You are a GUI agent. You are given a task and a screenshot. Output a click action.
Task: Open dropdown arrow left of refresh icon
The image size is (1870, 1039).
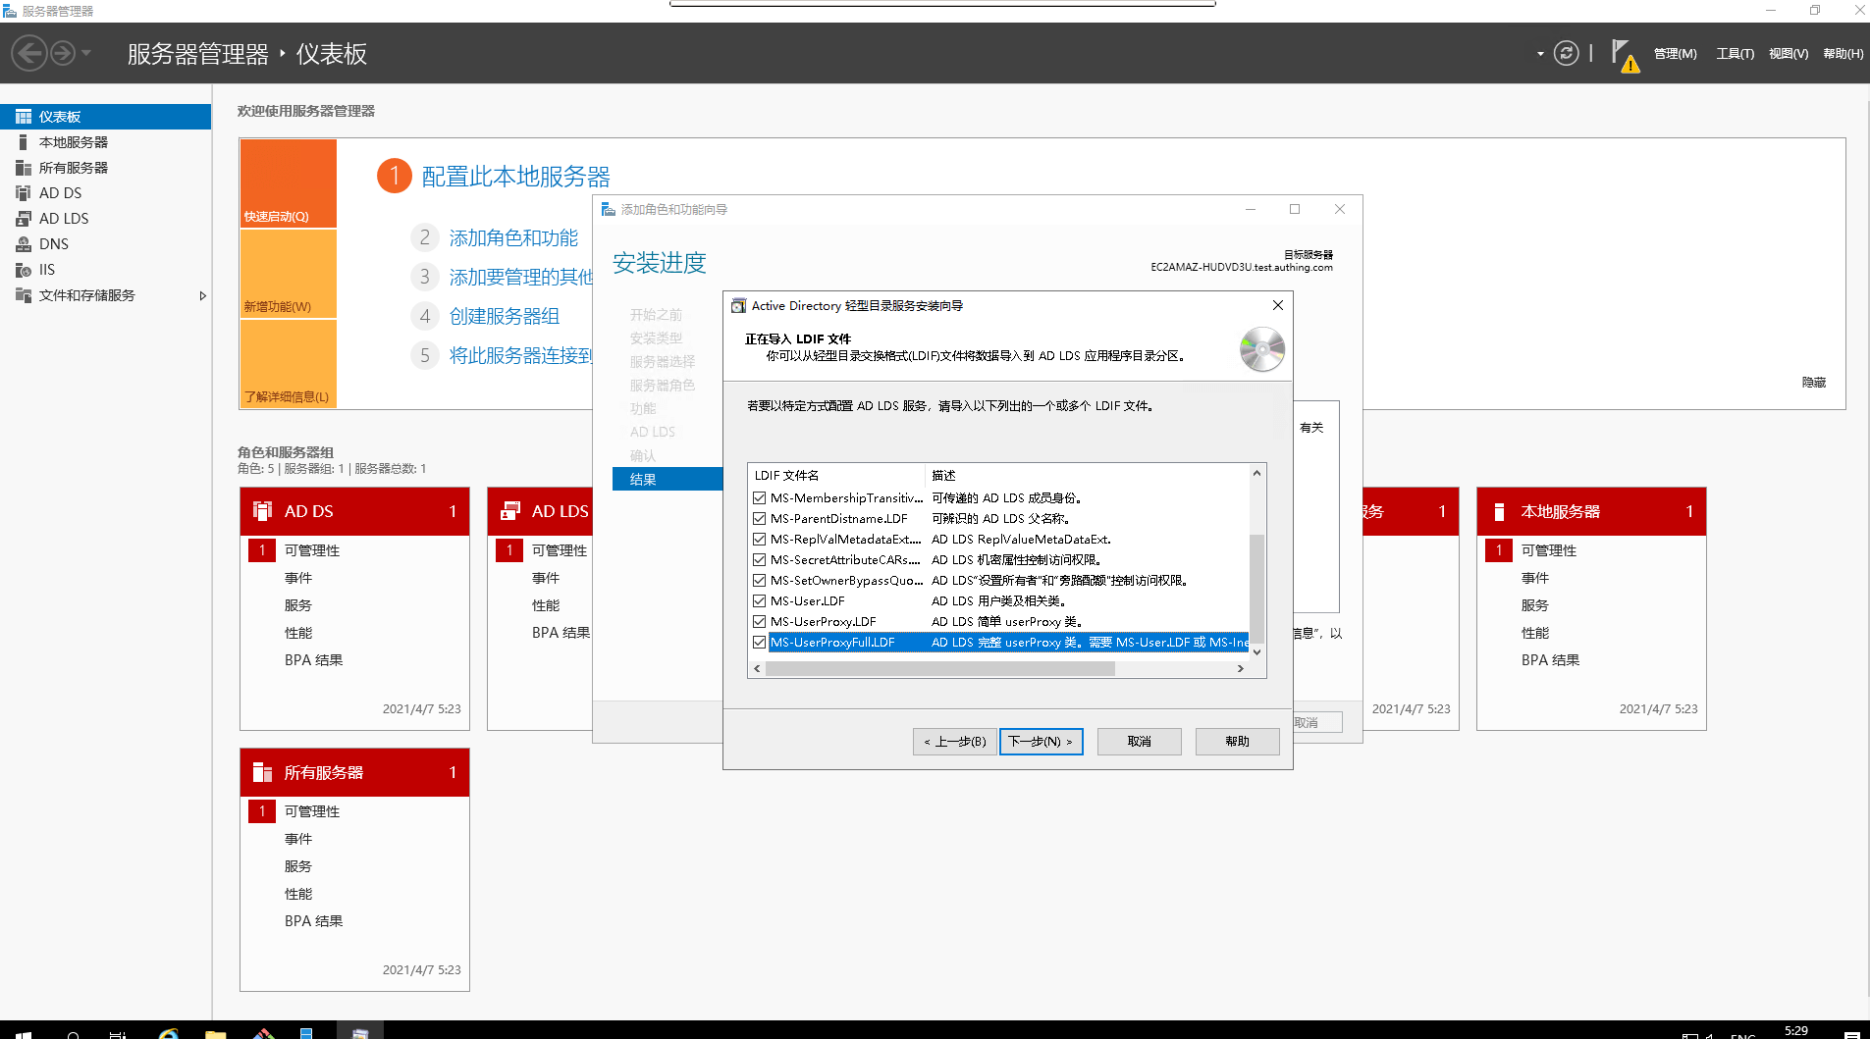coord(1539,54)
